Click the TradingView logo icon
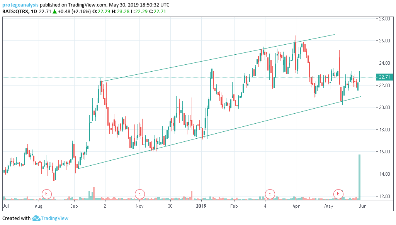This screenshot has height=225, width=396. (x=36, y=218)
